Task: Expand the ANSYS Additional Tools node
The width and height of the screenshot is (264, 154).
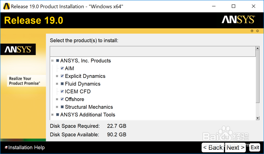Action: click(52, 114)
